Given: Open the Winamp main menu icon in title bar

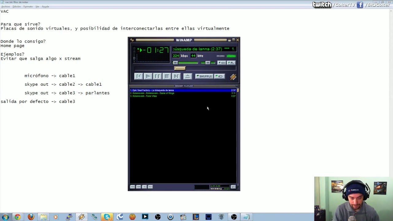Looking at the screenshot, I should point(132,40).
